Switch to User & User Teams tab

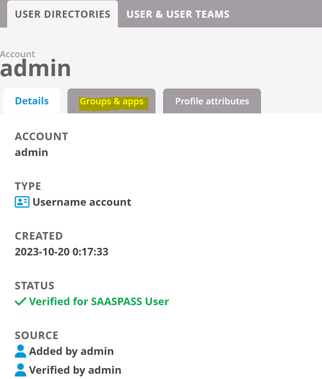click(178, 14)
